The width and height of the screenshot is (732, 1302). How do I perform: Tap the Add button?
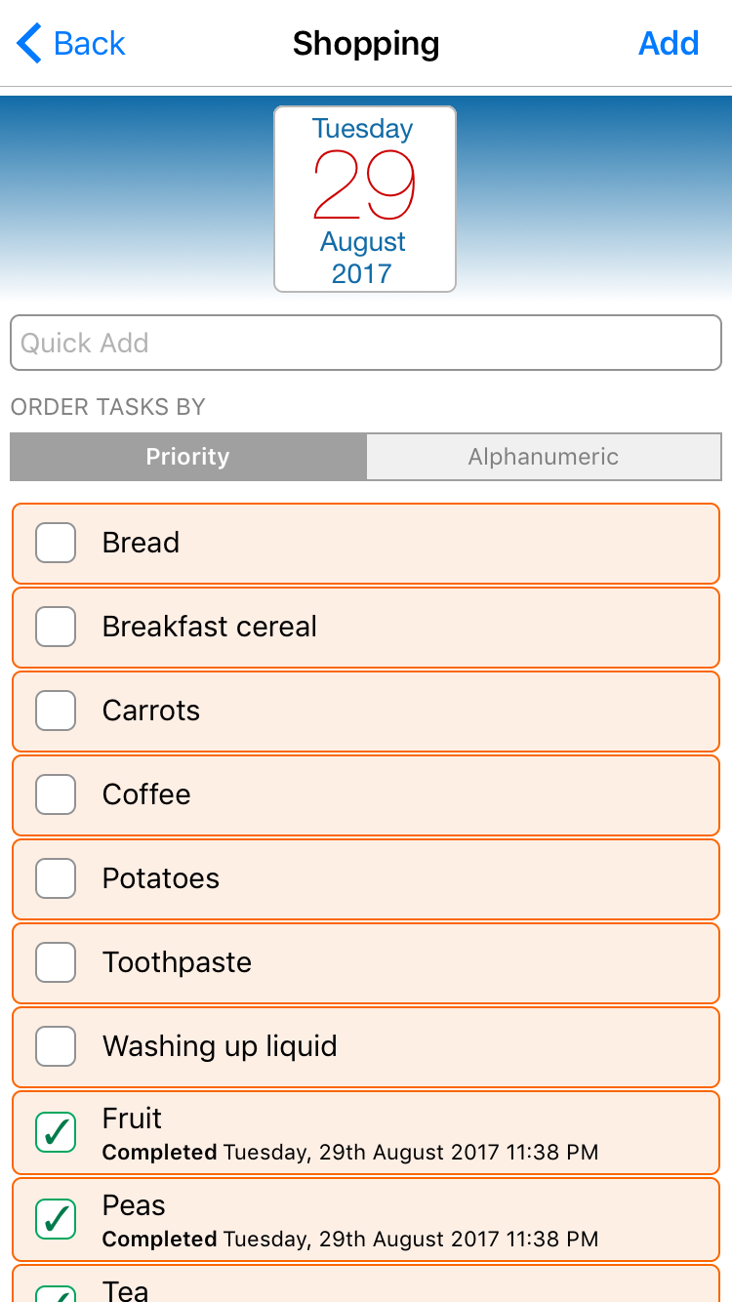click(669, 44)
